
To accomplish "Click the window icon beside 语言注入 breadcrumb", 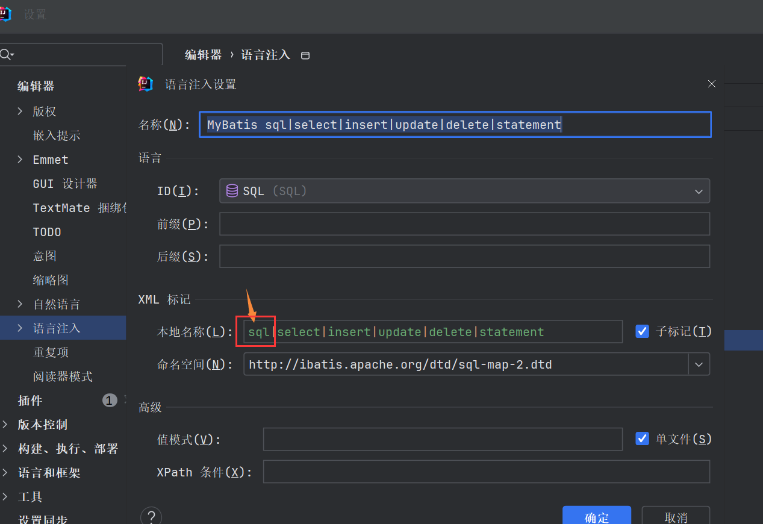I will tap(305, 55).
